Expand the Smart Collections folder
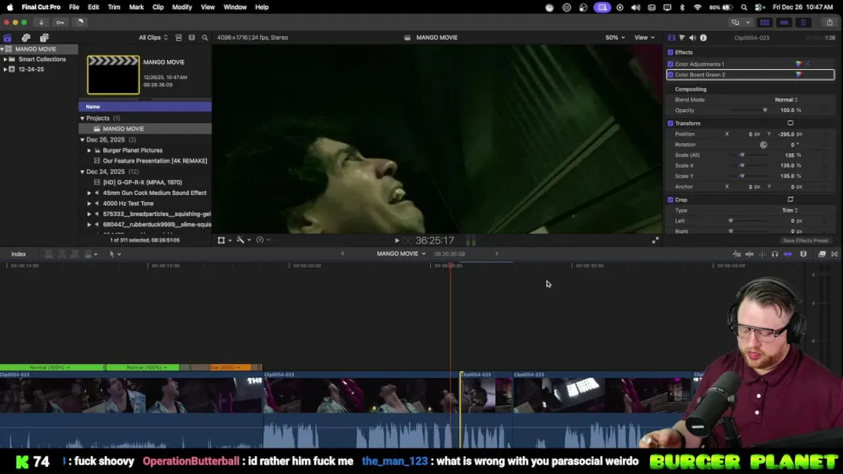Screen dimensions: 843x474 tap(5, 59)
